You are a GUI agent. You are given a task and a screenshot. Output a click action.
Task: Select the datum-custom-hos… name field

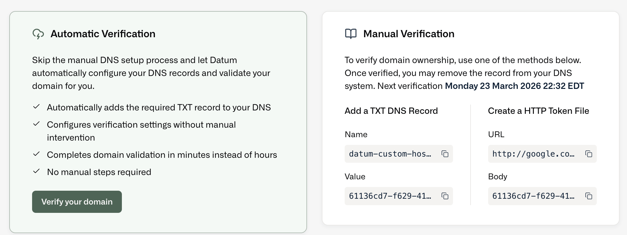click(399, 154)
